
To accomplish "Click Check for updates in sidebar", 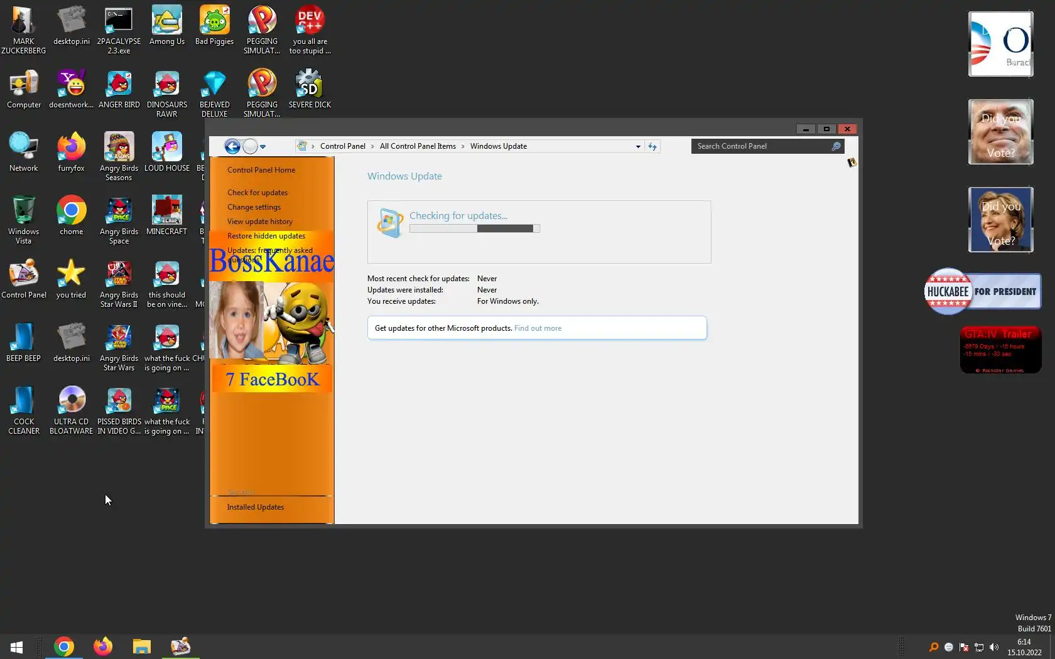I will [x=257, y=193].
